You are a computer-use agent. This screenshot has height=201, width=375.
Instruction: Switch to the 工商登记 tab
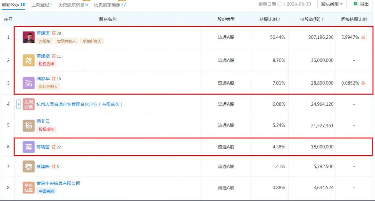[x=42, y=5]
